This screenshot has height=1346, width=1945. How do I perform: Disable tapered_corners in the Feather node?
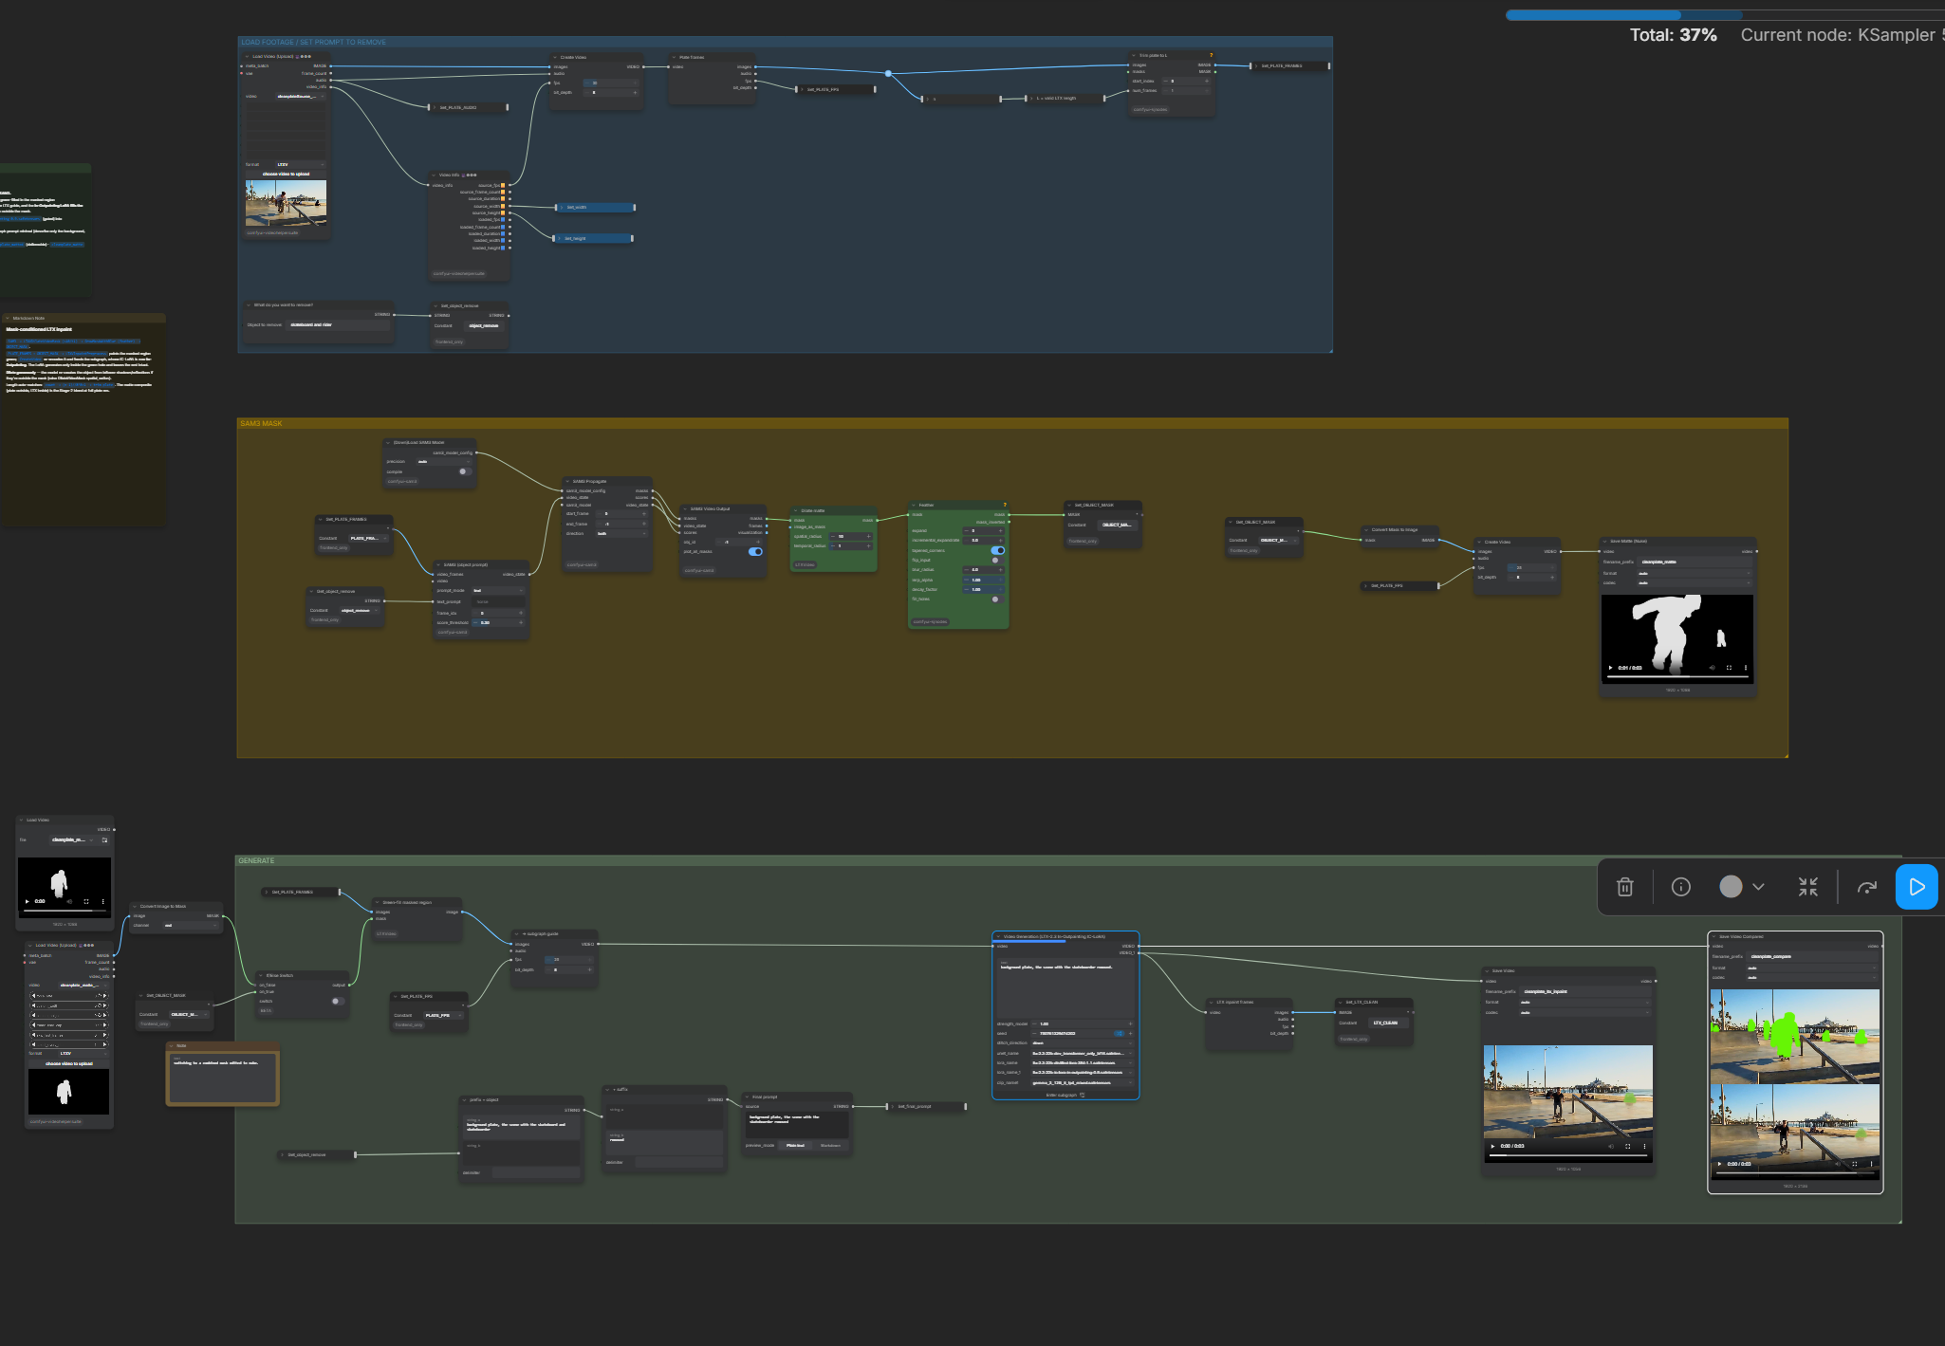pos(997,550)
